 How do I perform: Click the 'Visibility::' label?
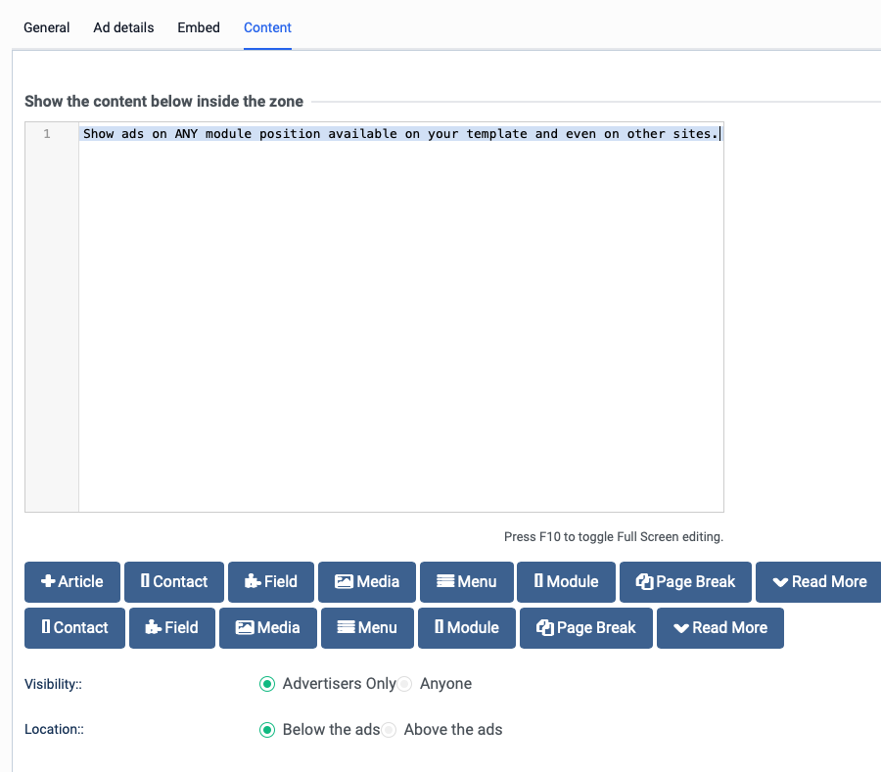coord(54,684)
